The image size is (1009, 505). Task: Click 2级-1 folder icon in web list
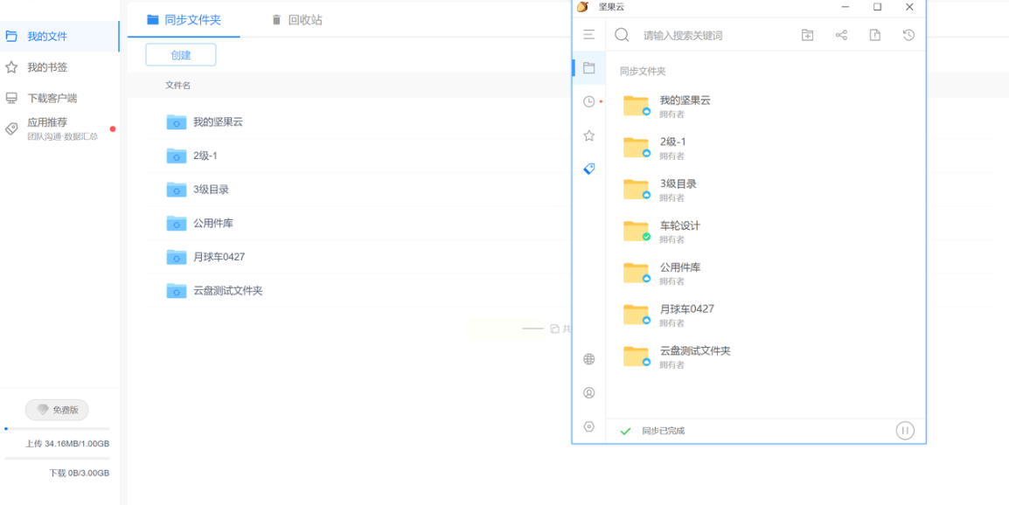177,156
